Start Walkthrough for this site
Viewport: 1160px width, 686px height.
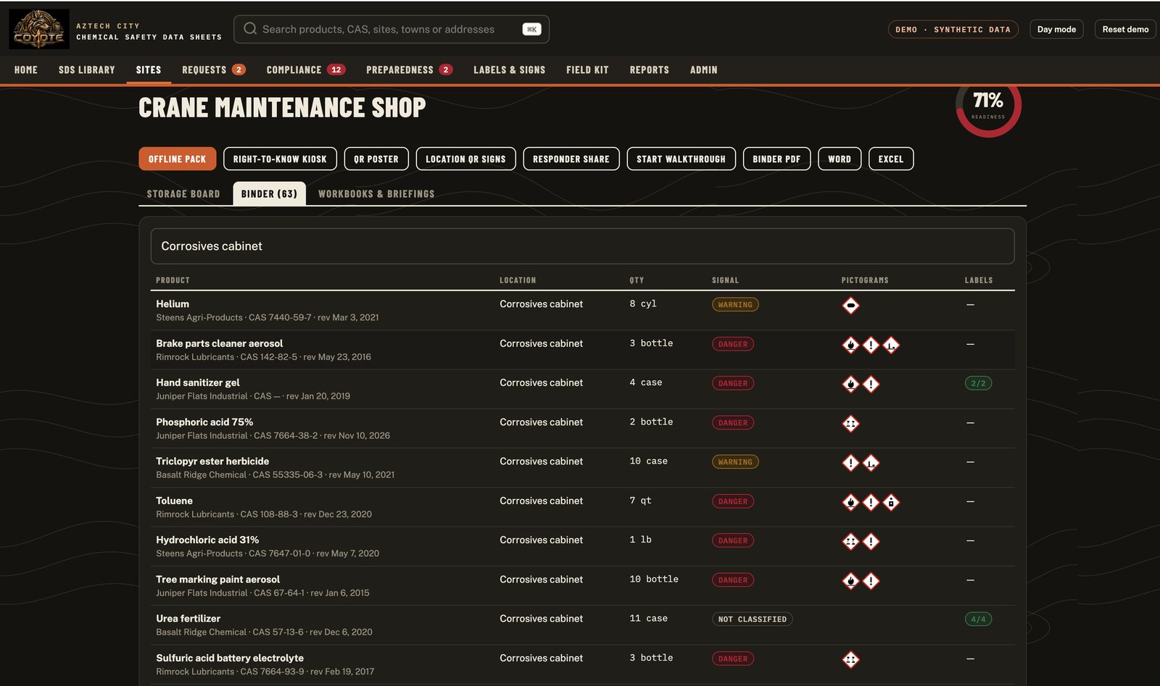(x=681, y=159)
